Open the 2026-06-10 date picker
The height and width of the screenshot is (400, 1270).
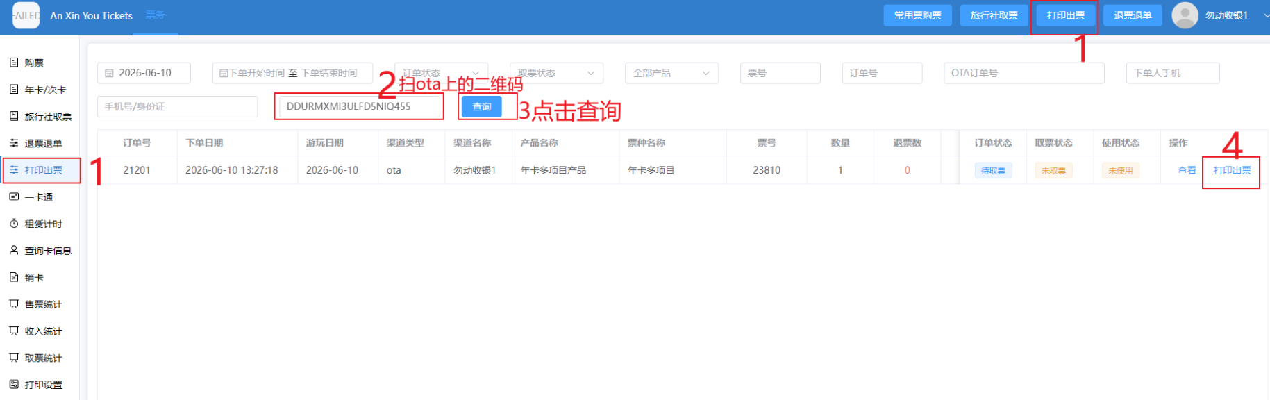click(144, 73)
